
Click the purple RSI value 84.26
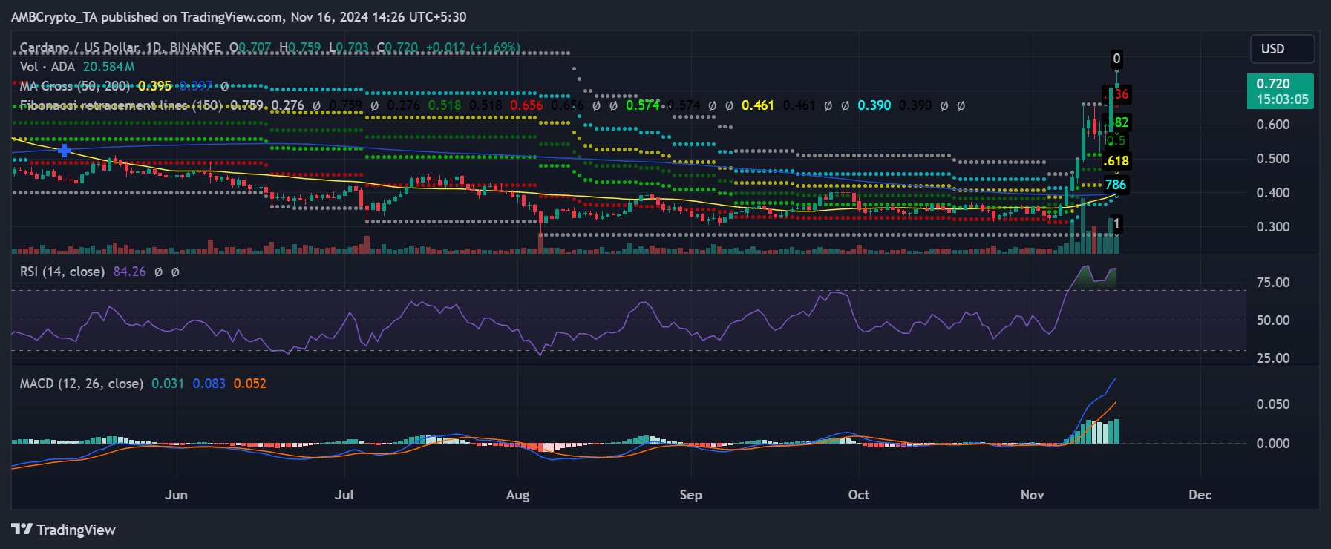point(129,272)
